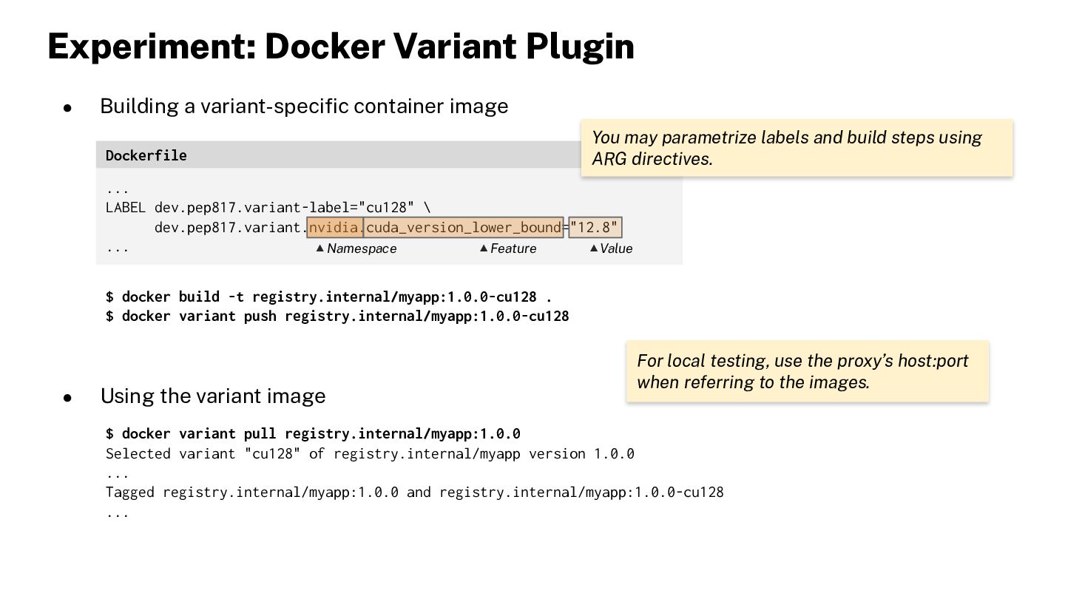Click the LABEL dev.pep817.variant-label line

click(x=268, y=208)
